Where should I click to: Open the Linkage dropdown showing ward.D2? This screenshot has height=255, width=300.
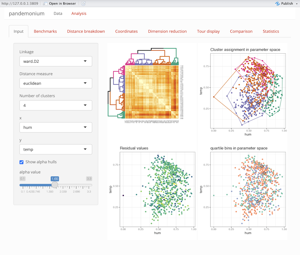pyautogui.click(x=56, y=62)
